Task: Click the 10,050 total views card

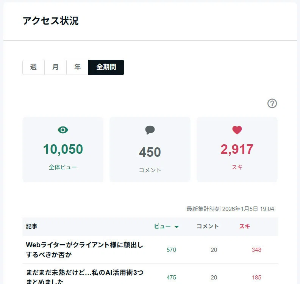Action: point(63,149)
